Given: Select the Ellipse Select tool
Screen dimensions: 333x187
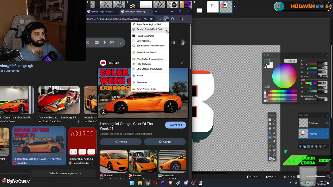Looking at the screenshot, I should [270, 129].
